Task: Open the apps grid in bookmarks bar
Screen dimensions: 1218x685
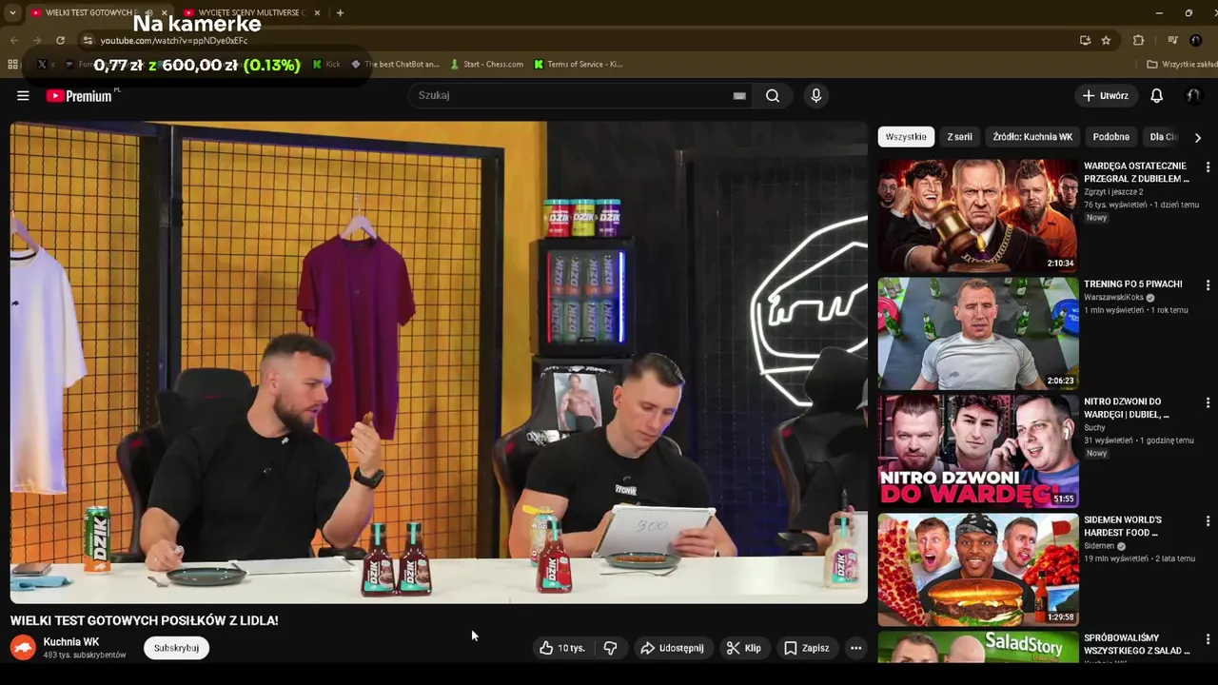Action: pyautogui.click(x=12, y=64)
